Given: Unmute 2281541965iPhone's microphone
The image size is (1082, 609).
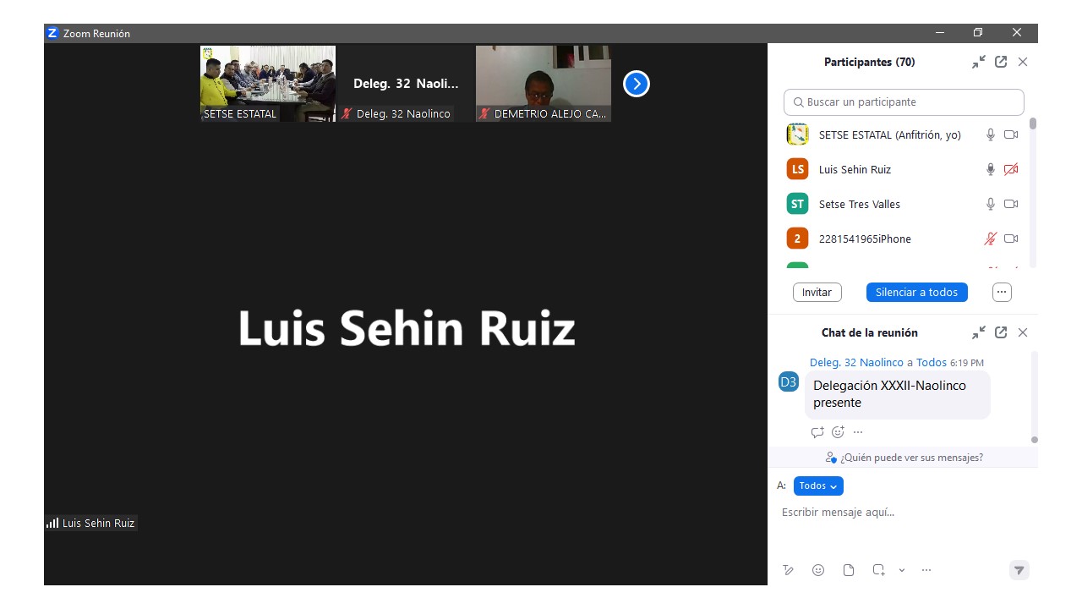Looking at the screenshot, I should 991,239.
